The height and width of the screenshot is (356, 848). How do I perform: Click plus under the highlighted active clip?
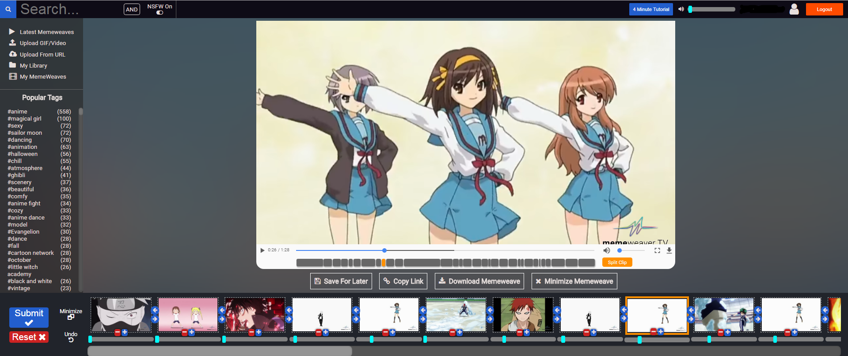(661, 332)
